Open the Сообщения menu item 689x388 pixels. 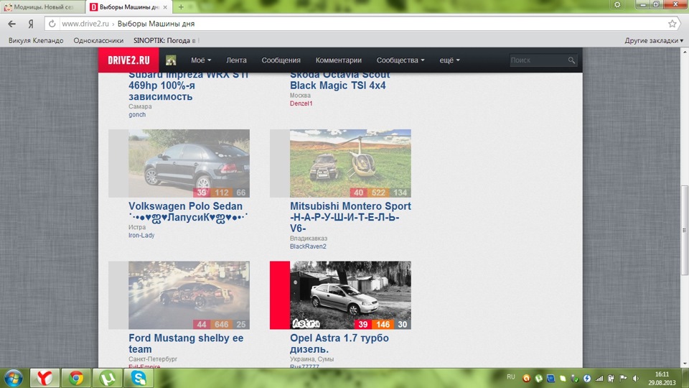click(281, 60)
